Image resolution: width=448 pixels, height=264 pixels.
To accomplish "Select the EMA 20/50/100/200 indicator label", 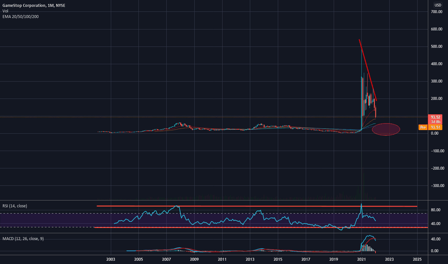I will pyautogui.click(x=21, y=17).
